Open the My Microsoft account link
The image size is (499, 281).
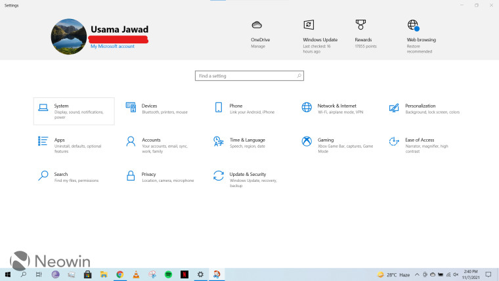pos(112,46)
